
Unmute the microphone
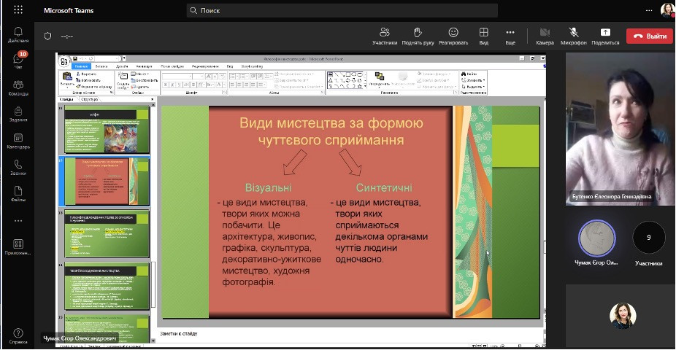coord(574,36)
